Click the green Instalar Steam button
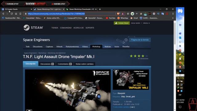This screenshot has width=197, height=111. click(x=122, y=23)
